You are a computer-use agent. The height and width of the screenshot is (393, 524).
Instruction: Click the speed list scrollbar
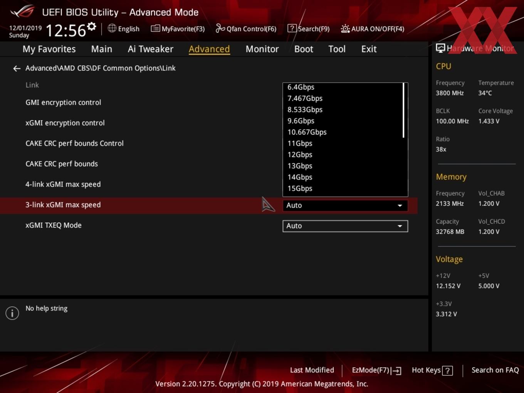[x=403, y=110]
